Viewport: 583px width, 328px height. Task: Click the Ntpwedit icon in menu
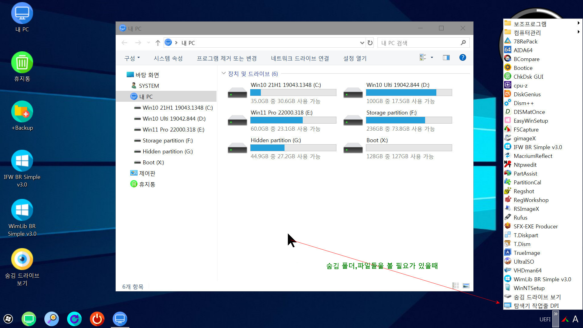[508, 165]
